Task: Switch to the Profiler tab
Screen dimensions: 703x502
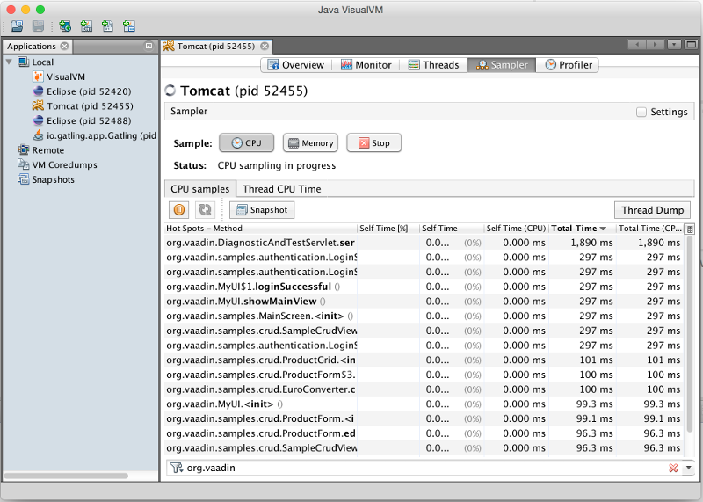Action: (x=569, y=65)
